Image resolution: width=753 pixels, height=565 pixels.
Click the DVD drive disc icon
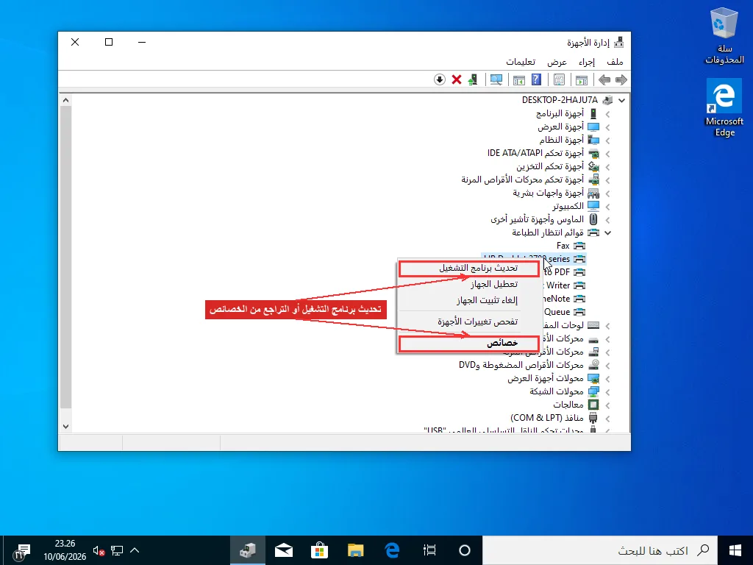594,365
